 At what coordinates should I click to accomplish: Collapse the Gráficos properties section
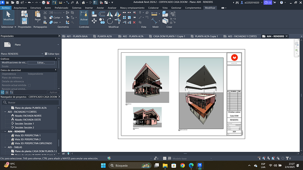coord(56,59)
